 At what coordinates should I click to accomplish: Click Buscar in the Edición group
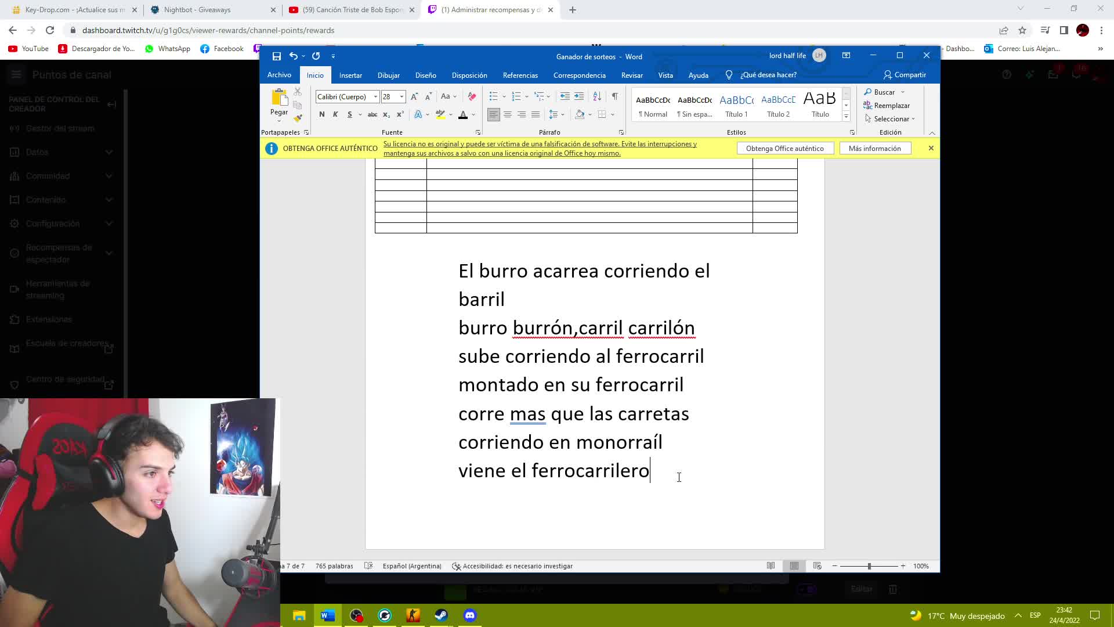point(884,92)
